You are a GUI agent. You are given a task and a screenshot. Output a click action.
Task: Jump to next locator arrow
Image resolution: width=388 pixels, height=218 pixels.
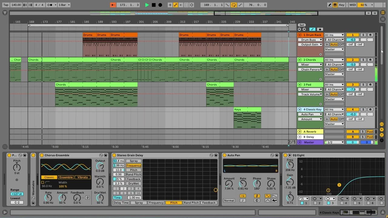point(304,29)
